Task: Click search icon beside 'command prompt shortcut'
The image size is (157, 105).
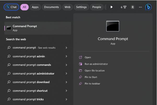Action: click(x=9, y=91)
